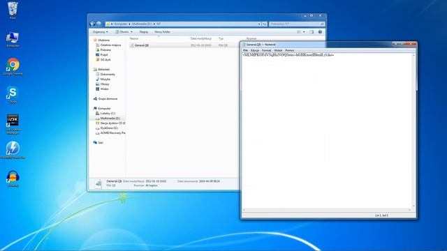Select GS dysk in the navigation pane
This screenshot has width=447, height=251.
coord(105,60)
